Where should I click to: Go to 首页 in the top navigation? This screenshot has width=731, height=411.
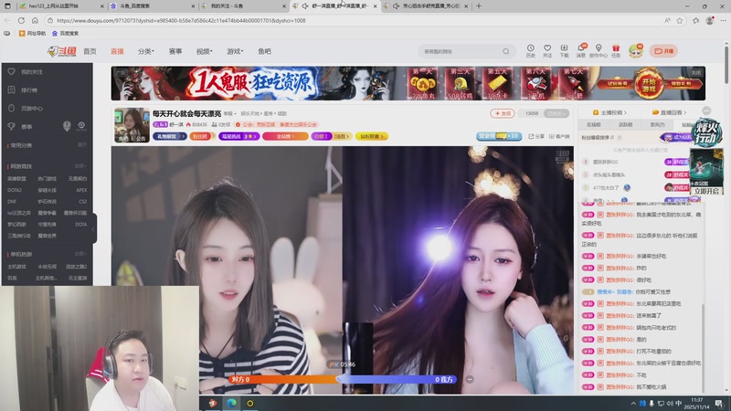pos(90,51)
